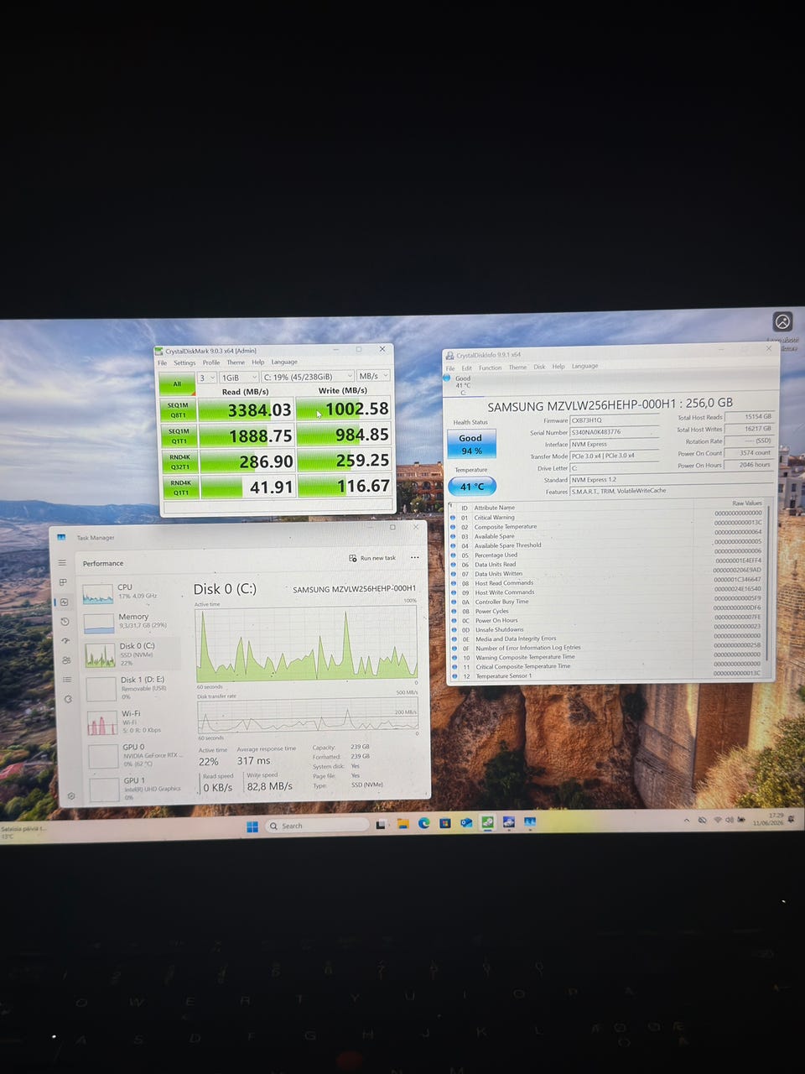The image size is (805, 1074).
Task: Select CPU in Task Manager performance list
Action: pyautogui.click(x=132, y=592)
